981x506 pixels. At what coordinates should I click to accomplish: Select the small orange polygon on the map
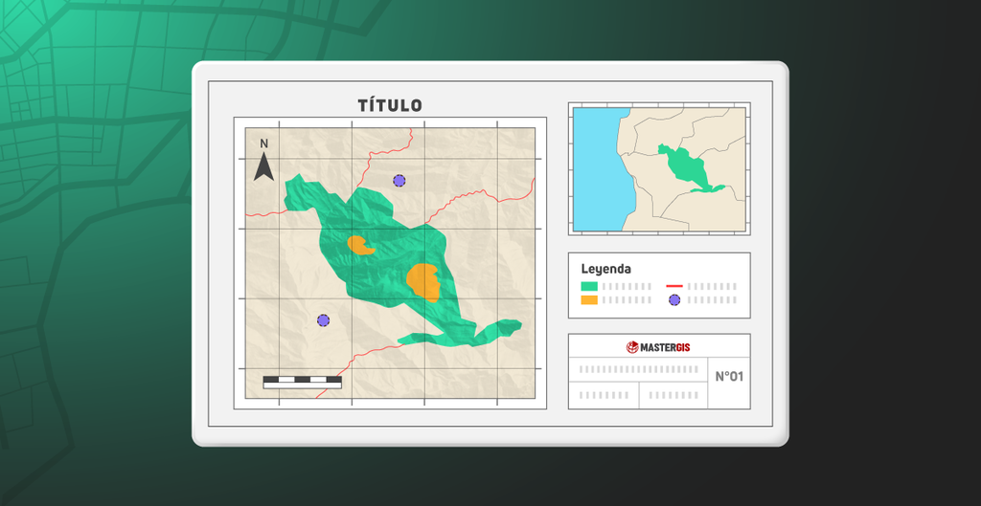(360, 245)
